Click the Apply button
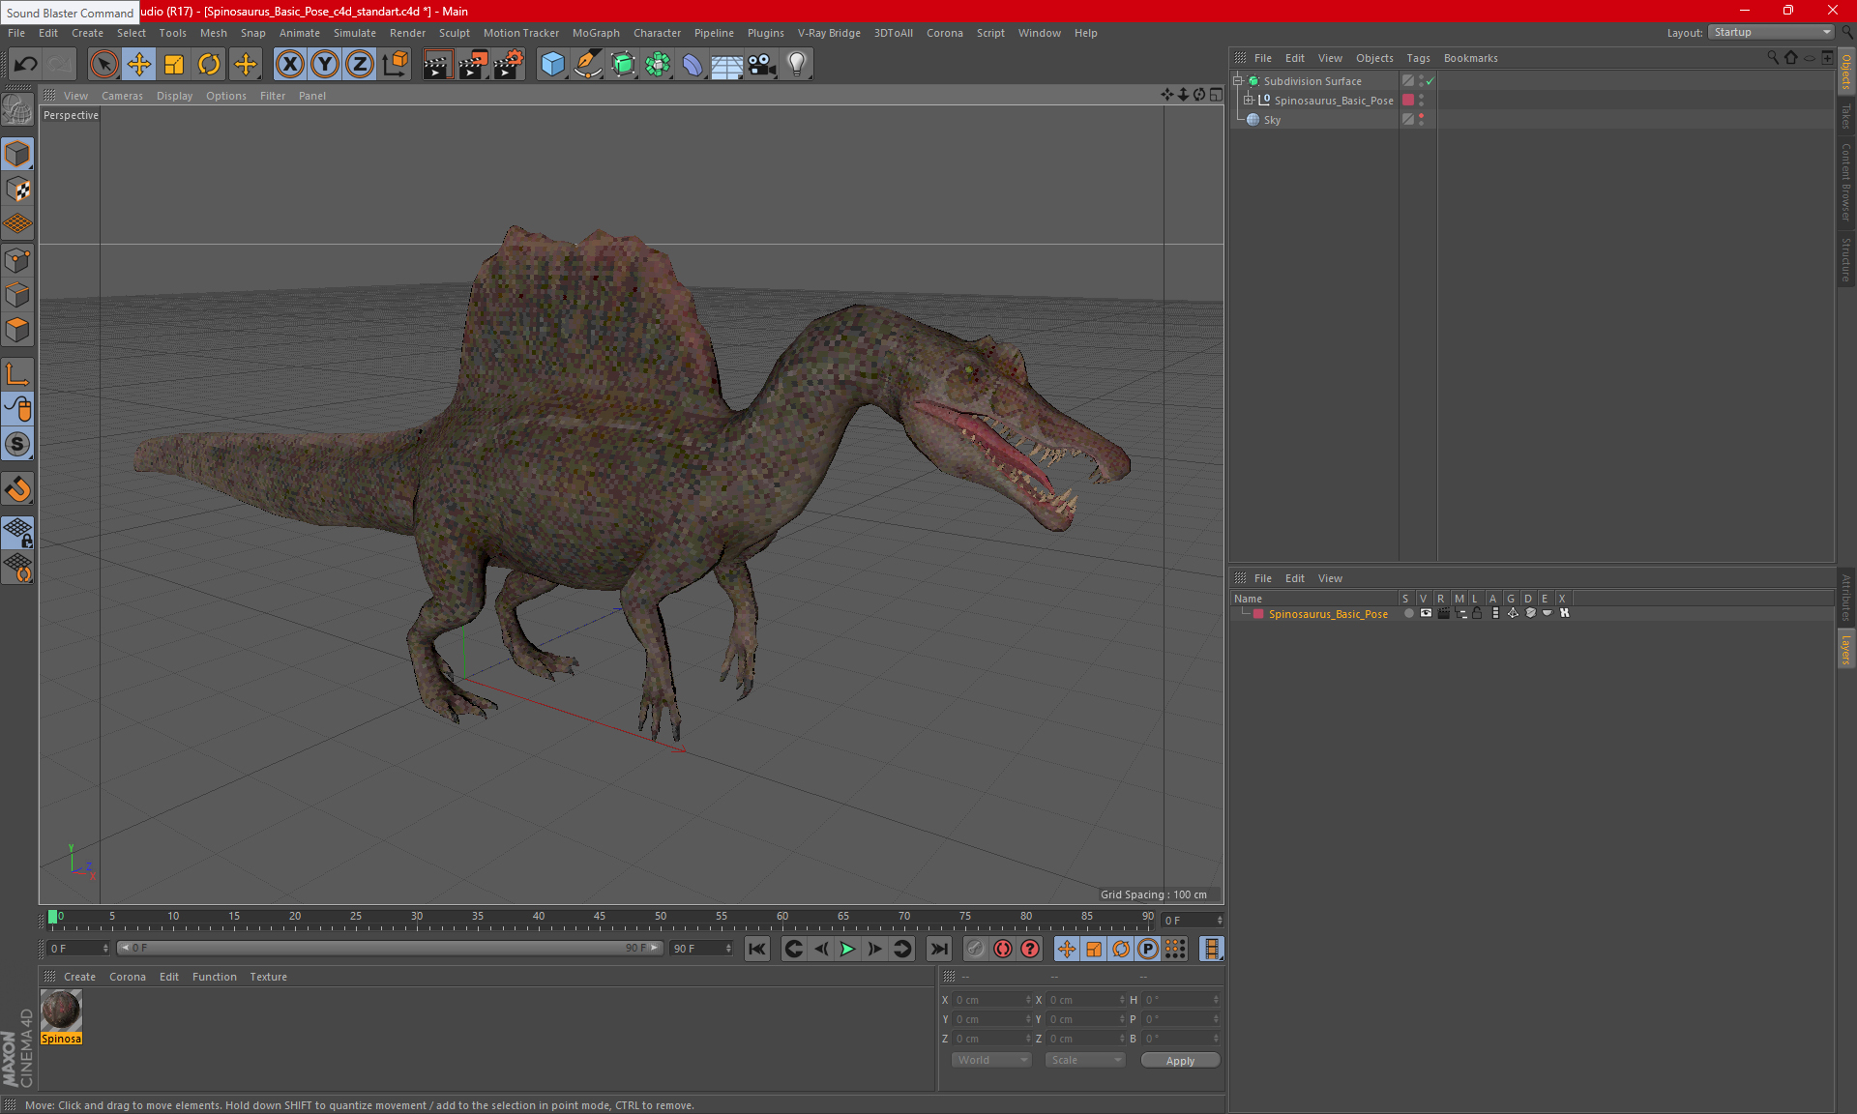 coord(1180,1061)
